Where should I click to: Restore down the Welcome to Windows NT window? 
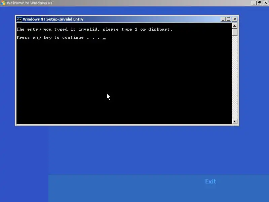tap(259, 3)
